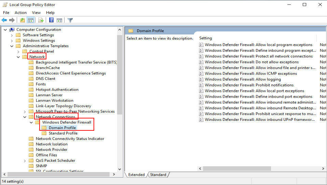This screenshot has width=327, height=185.
Task: Select Link-Layer Topology Discovery folder
Action: click(x=63, y=106)
